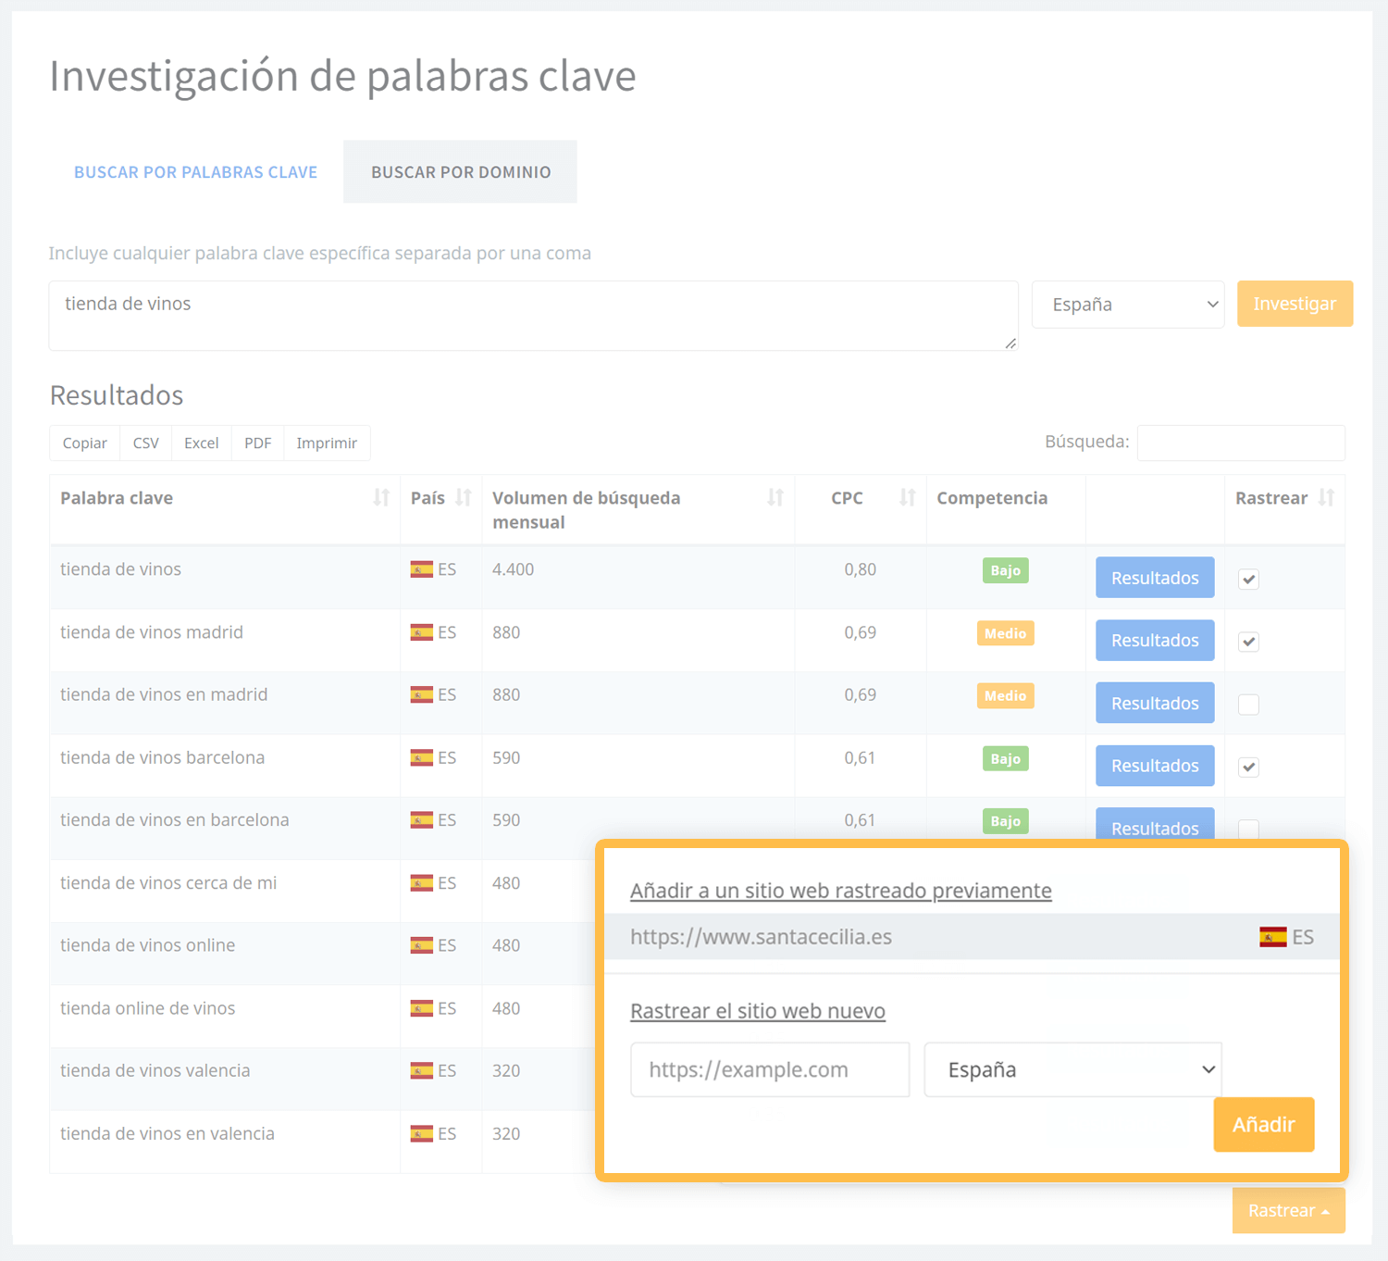Image resolution: width=1388 pixels, height=1261 pixels.
Task: Open the España country dropdown near Investigar
Action: pyautogui.click(x=1127, y=304)
